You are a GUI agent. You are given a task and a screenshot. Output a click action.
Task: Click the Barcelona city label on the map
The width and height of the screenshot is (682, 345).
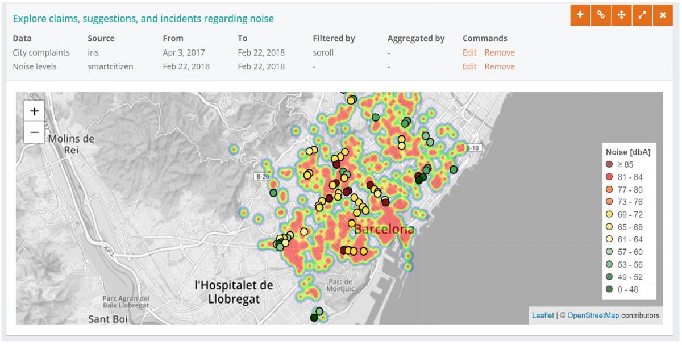(x=384, y=230)
